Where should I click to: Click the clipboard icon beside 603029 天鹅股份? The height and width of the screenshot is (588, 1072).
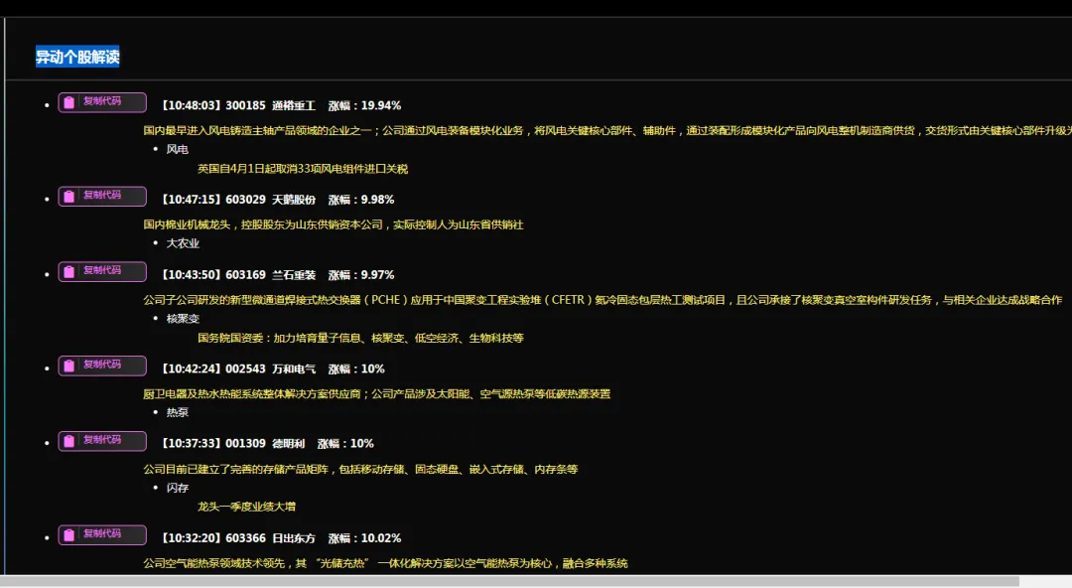click(x=69, y=197)
